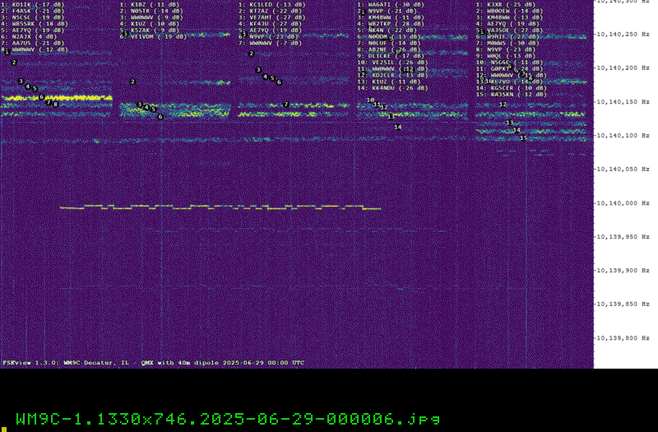Click the WM9C-1.1330x746 jpg filename caption

click(228, 419)
